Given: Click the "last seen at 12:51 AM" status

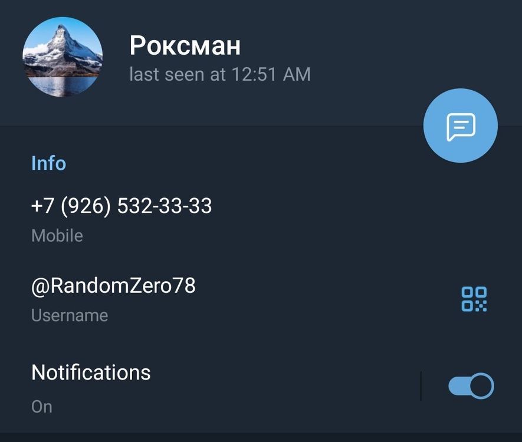Looking at the screenshot, I should click(x=220, y=74).
